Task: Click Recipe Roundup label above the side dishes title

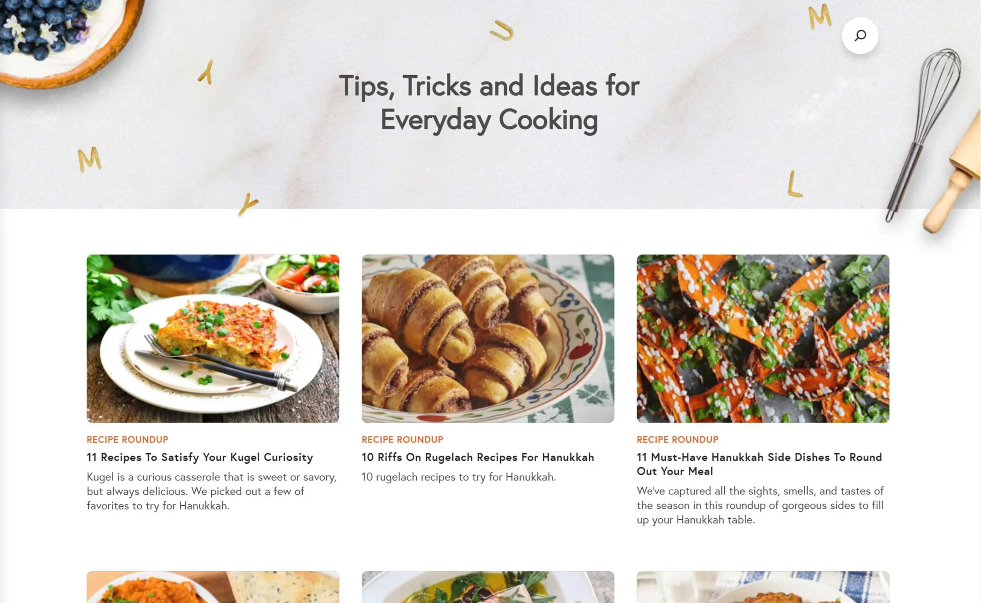Action: pyautogui.click(x=677, y=439)
